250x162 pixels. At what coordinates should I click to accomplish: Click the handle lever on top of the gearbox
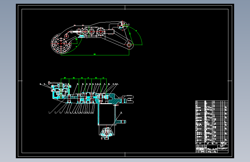pos(55,83)
